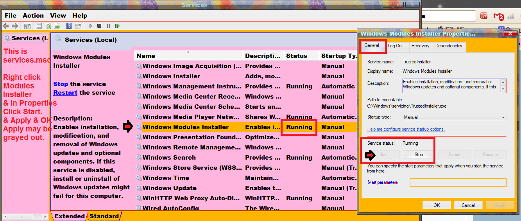
Task: Click the Forward arrow toolbar icon
Action: [x=15, y=26]
